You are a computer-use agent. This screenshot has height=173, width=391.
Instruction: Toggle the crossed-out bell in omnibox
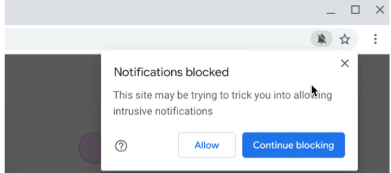[x=321, y=39]
